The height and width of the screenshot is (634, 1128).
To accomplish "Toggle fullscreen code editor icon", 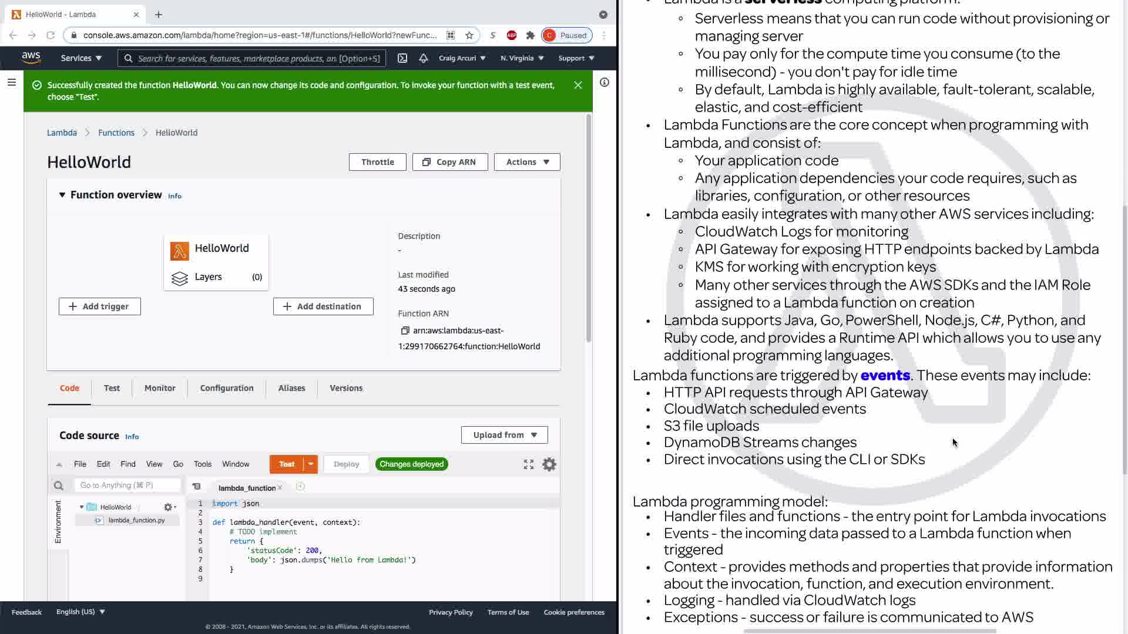I will tap(529, 464).
